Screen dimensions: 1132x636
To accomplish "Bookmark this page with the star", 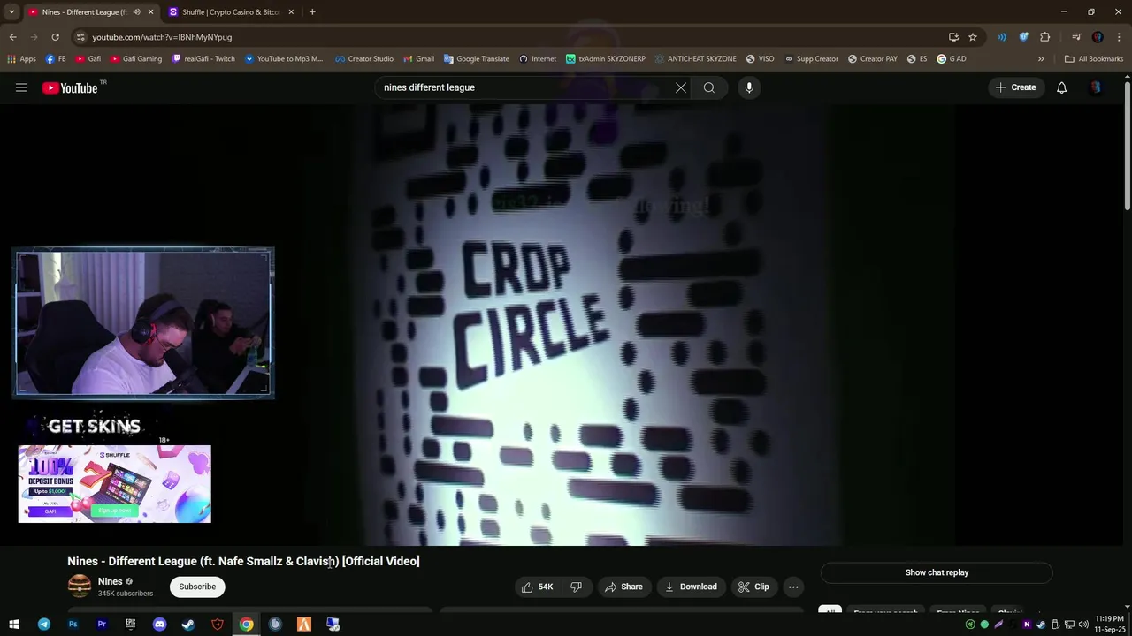I will click(x=973, y=37).
